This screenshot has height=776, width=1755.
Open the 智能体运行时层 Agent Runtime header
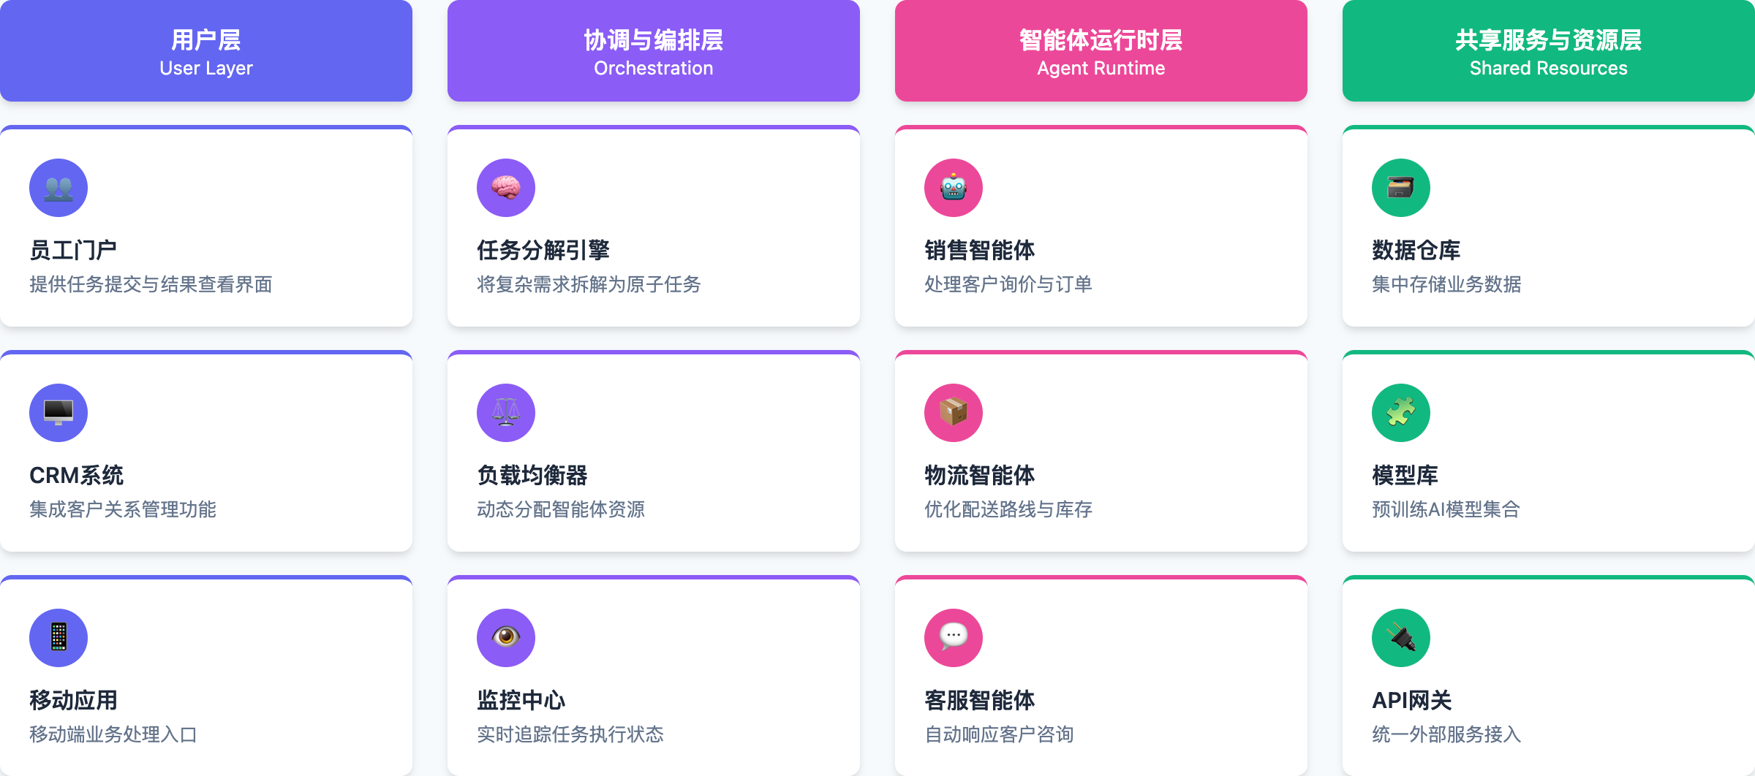tap(1101, 50)
